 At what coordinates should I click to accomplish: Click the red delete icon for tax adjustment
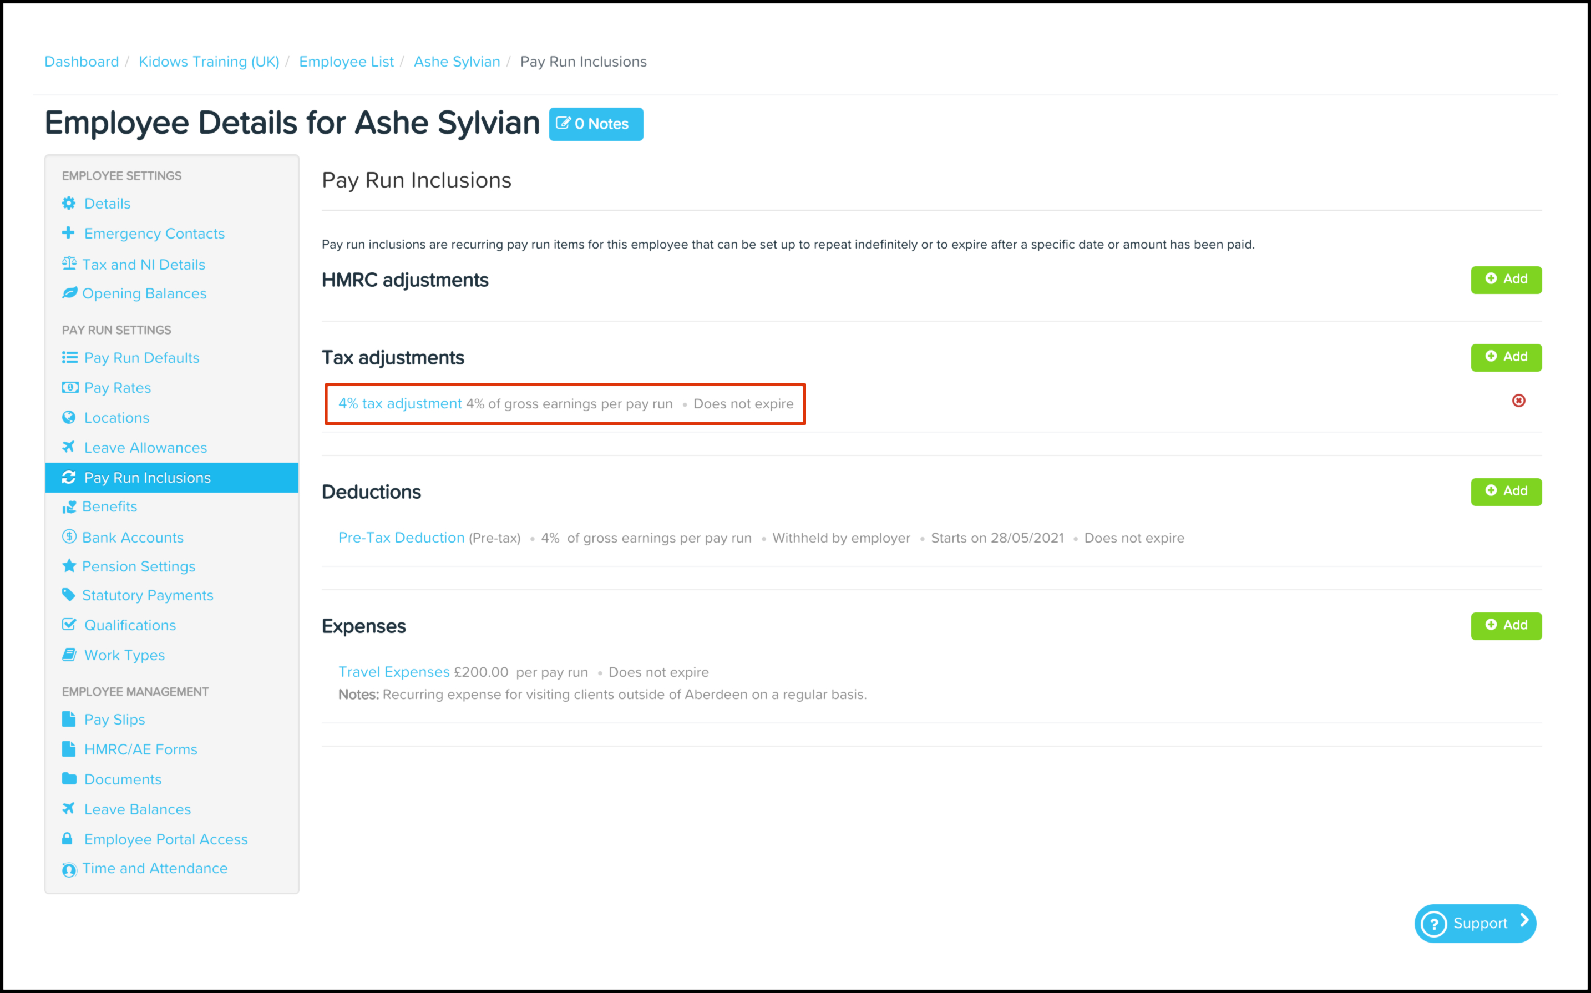[x=1518, y=401]
